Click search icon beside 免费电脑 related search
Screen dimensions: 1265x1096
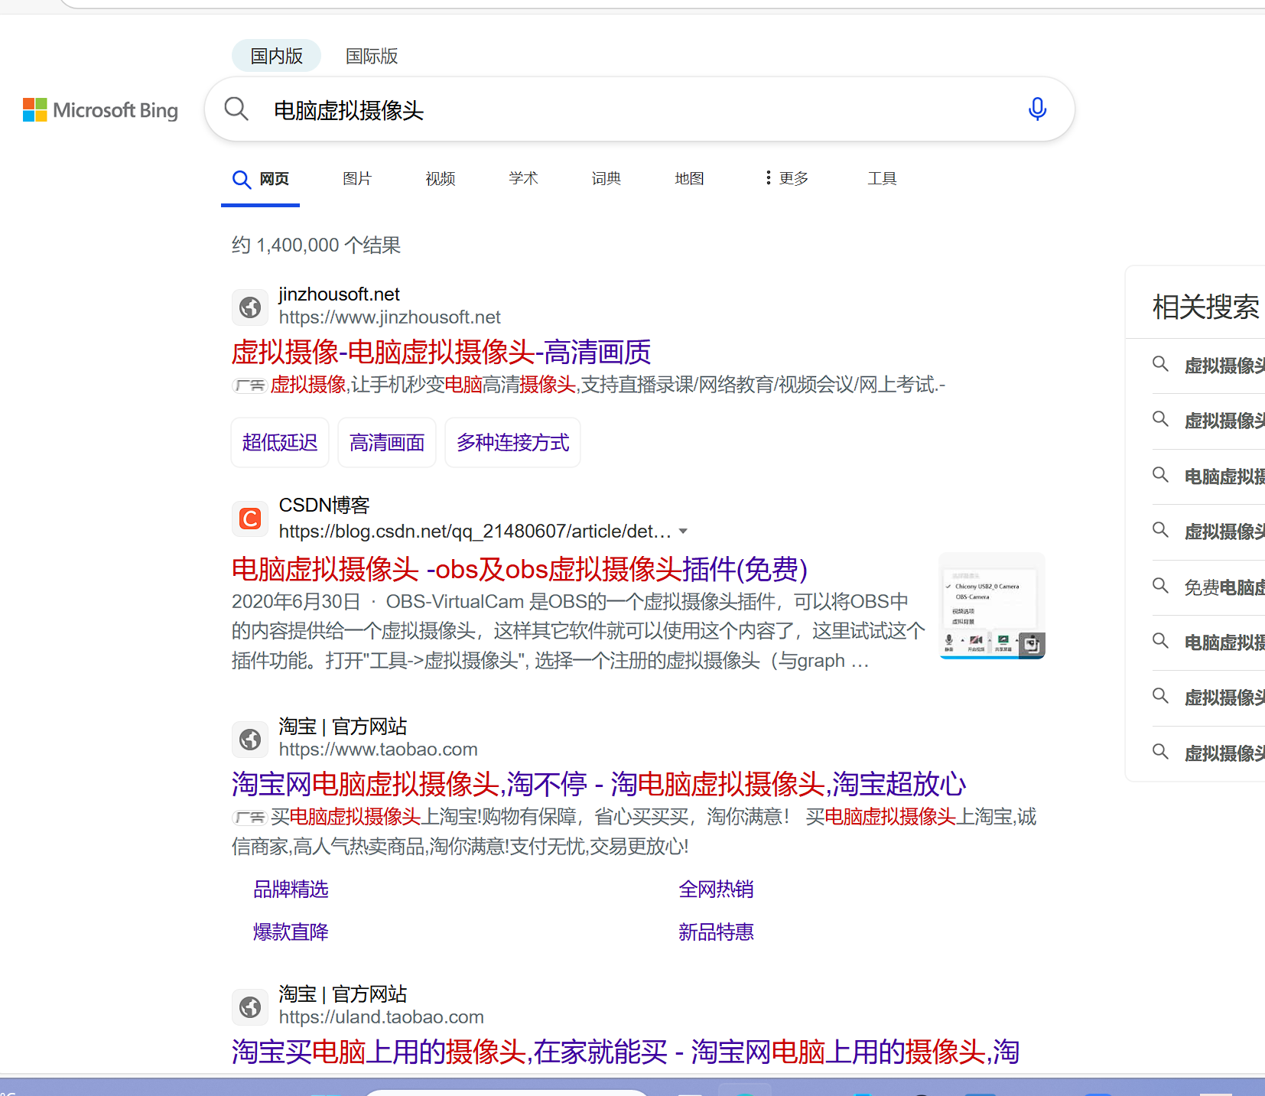point(1160,586)
